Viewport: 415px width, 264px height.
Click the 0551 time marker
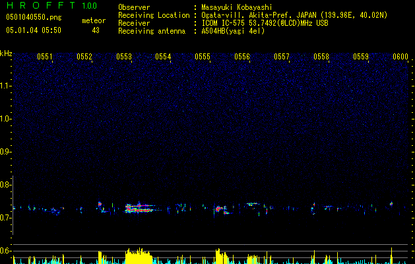(44, 57)
